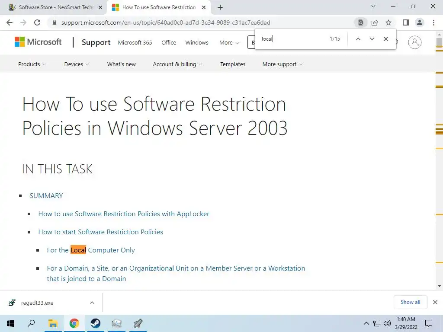
Task: Open Windows nav item
Action: [197, 43]
